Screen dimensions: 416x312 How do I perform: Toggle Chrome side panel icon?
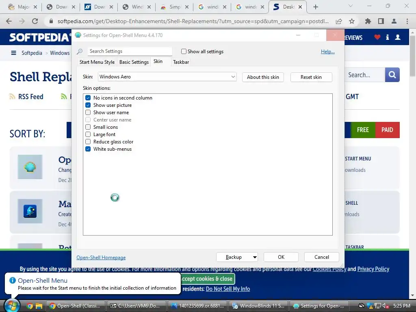pos(381,21)
